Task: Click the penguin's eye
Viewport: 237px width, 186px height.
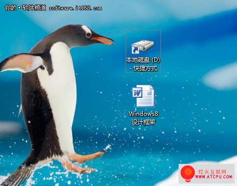Action: point(89,34)
